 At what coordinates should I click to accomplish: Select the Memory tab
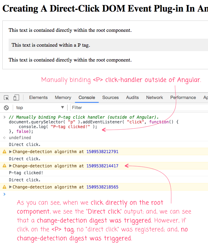[x=63, y=98]
